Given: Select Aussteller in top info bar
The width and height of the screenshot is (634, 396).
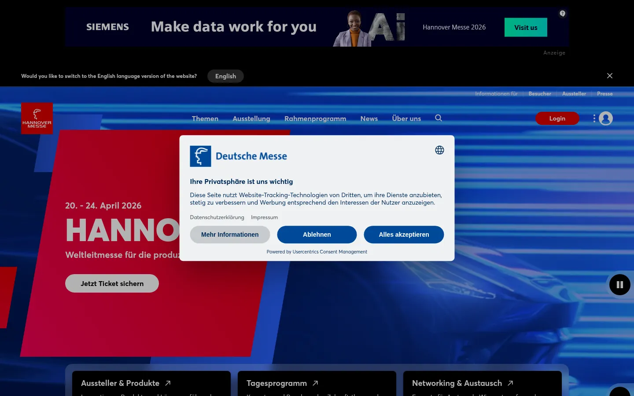Looking at the screenshot, I should pos(574,94).
